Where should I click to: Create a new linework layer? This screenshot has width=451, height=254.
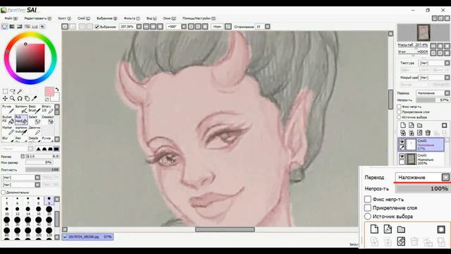click(x=412, y=126)
